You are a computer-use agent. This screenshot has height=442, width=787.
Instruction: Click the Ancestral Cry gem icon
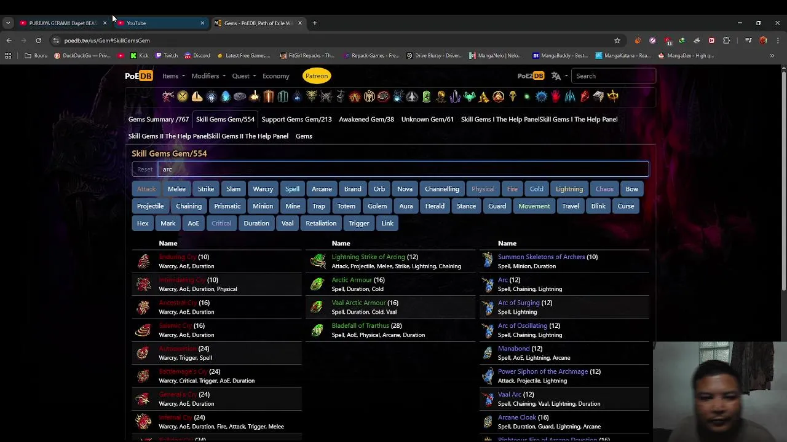[x=143, y=307]
